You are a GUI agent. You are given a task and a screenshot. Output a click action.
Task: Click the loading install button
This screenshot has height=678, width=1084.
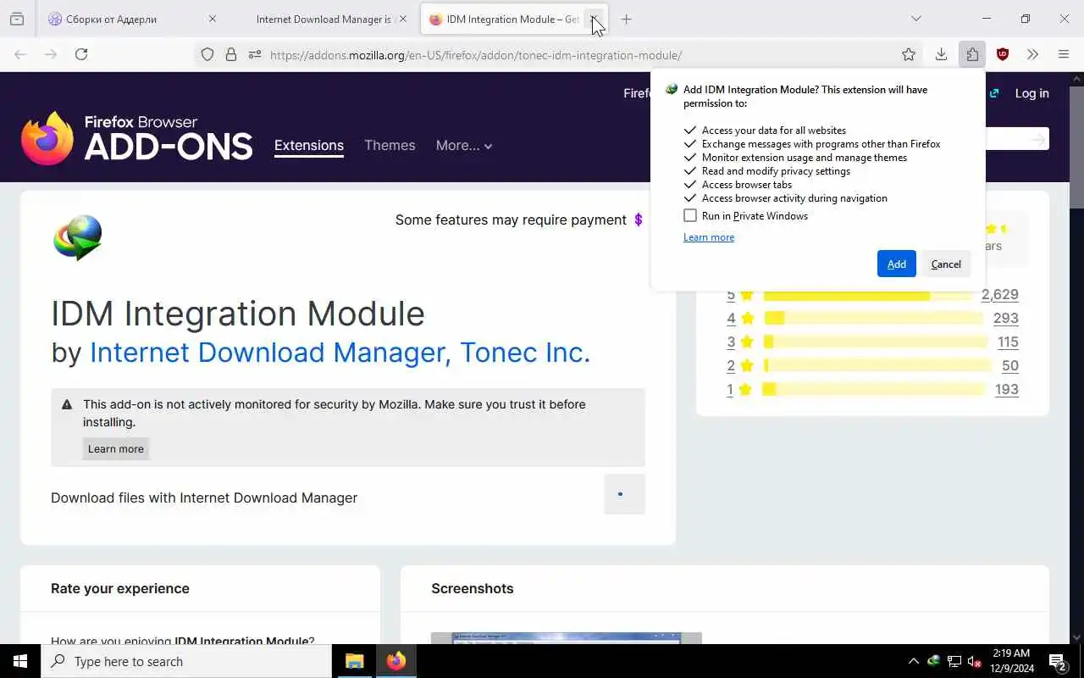[624, 494]
